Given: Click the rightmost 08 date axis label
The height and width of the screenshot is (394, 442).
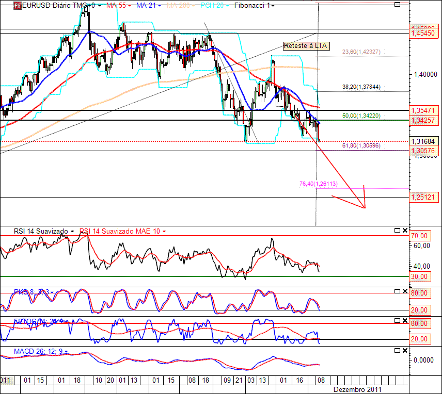Looking at the screenshot, I should point(321,380).
